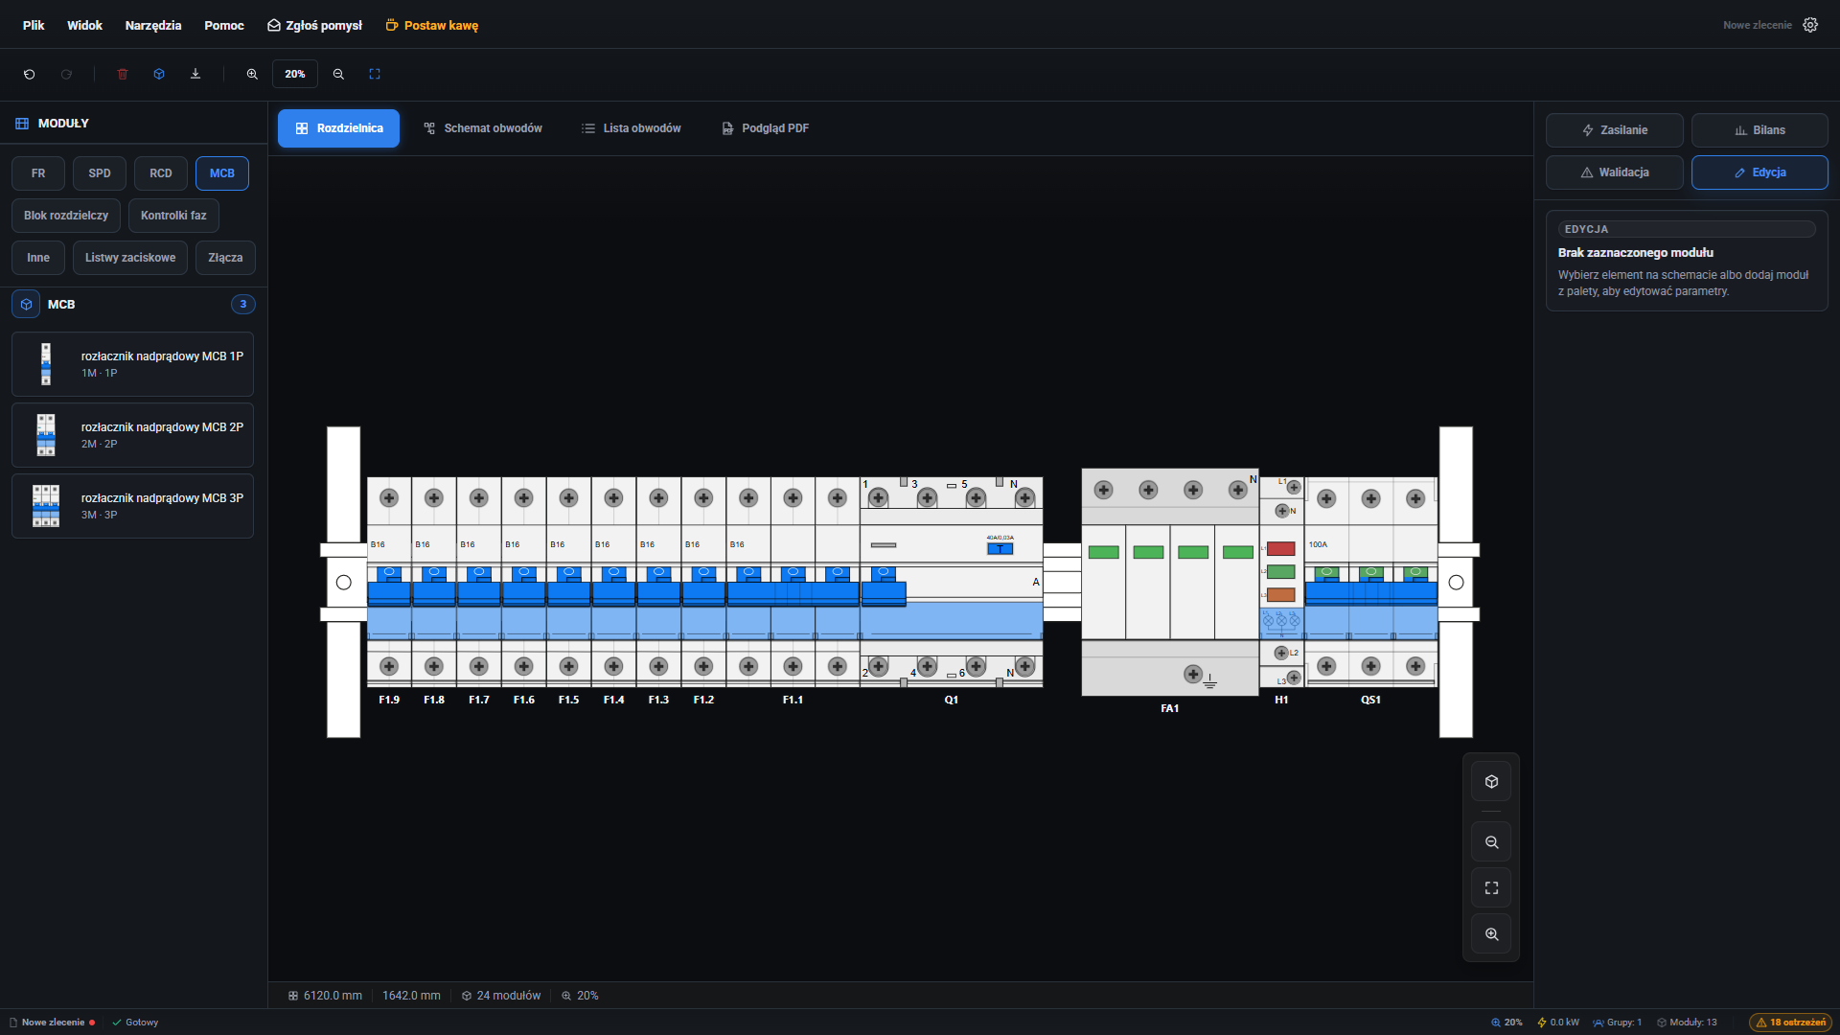Open the Widok menu
The height and width of the screenshot is (1035, 1840).
pos(84,25)
